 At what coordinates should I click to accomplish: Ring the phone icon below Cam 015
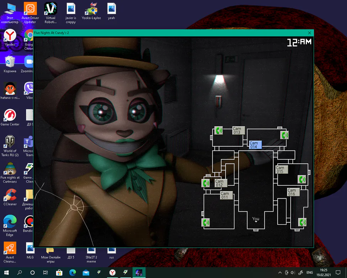(302, 179)
